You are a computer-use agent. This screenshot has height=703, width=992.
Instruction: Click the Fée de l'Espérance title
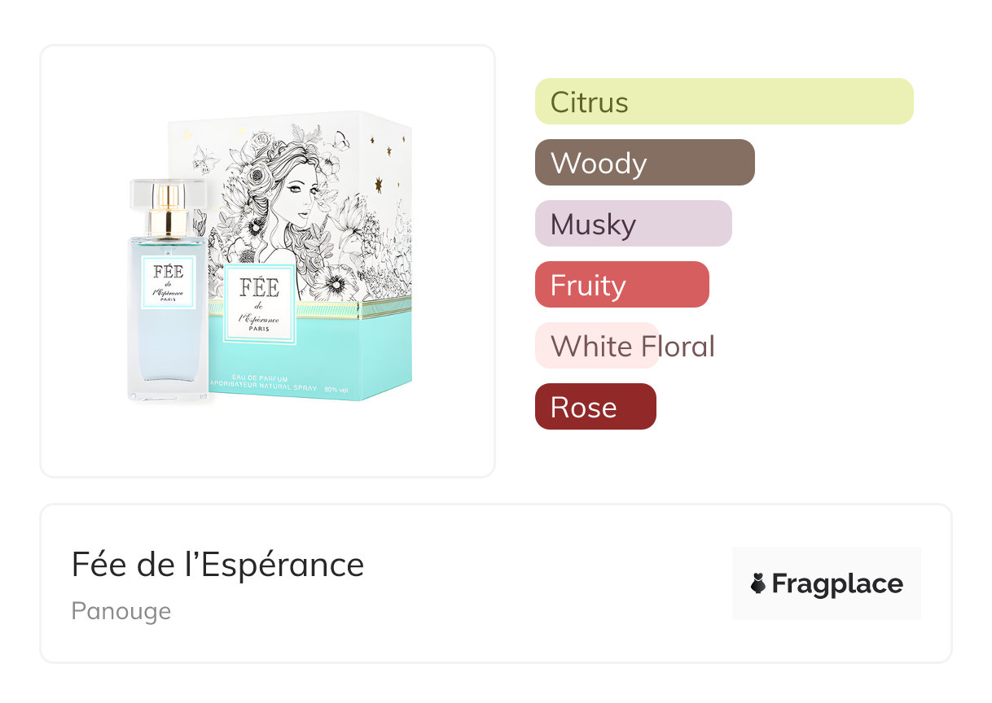(x=217, y=565)
